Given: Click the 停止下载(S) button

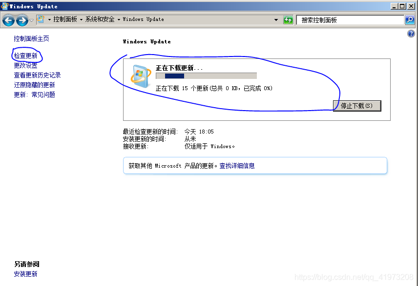Looking at the screenshot, I should tap(357, 106).
